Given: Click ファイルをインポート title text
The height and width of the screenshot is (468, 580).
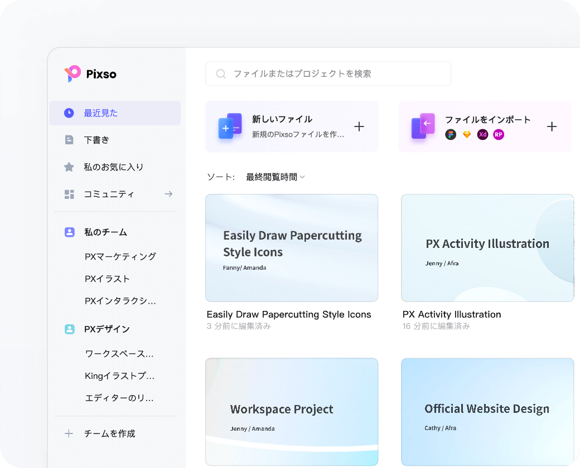Looking at the screenshot, I should (x=487, y=119).
